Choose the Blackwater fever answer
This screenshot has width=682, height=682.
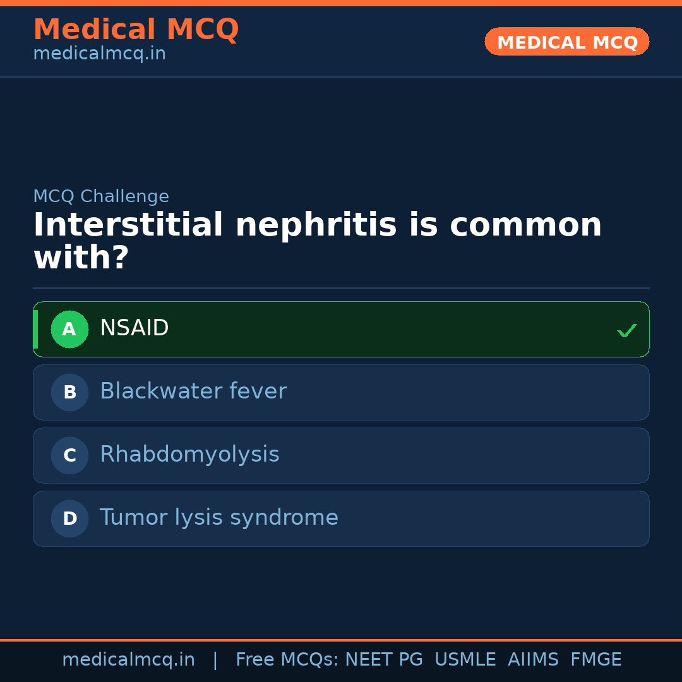coord(193,392)
